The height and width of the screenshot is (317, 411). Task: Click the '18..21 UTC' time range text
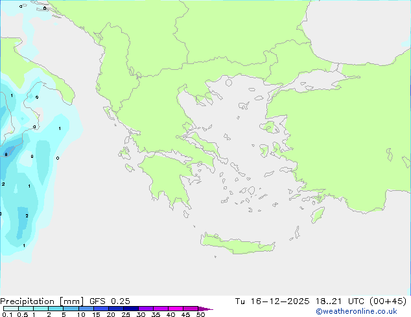pos(340,301)
